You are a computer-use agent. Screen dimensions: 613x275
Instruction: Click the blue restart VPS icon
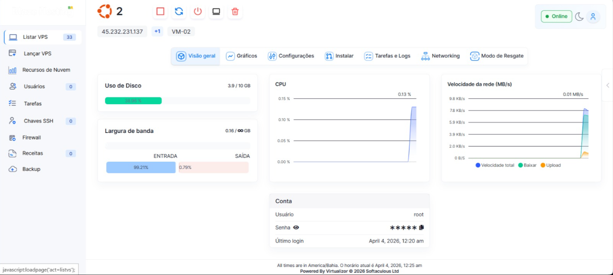tap(179, 12)
